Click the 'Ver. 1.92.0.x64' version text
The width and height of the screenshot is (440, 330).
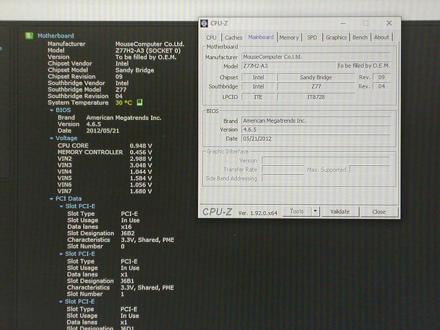pos(258,213)
